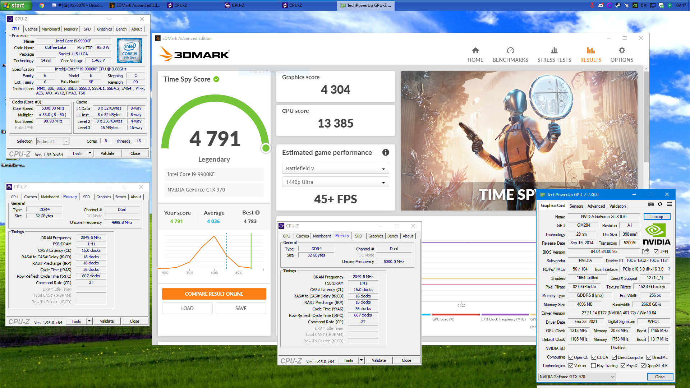Viewport: 690px width, 388px height.
Task: Toggle the OpenCL checkbox in GPU-Z
Action: 571,357
